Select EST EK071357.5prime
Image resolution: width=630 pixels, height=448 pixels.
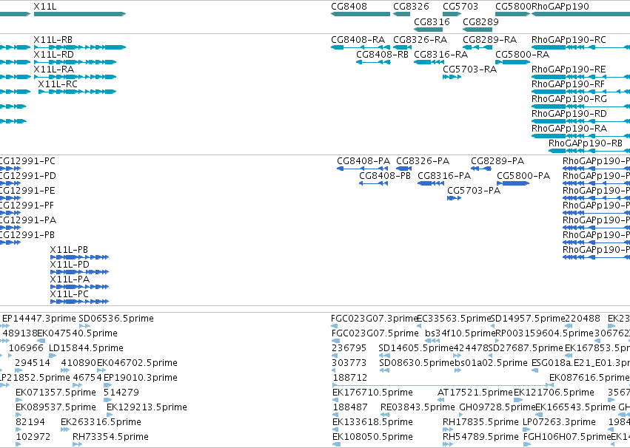pos(56,393)
